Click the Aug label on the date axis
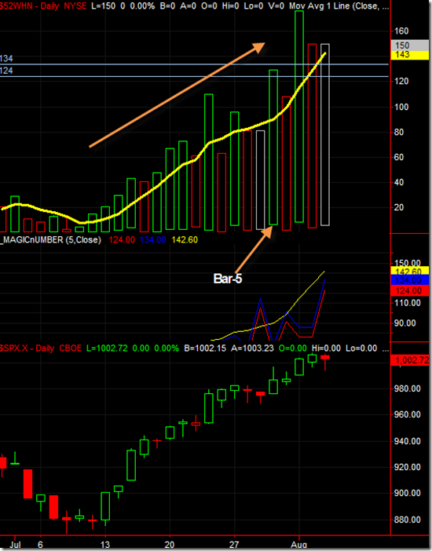The image size is (432, 551). click(299, 545)
